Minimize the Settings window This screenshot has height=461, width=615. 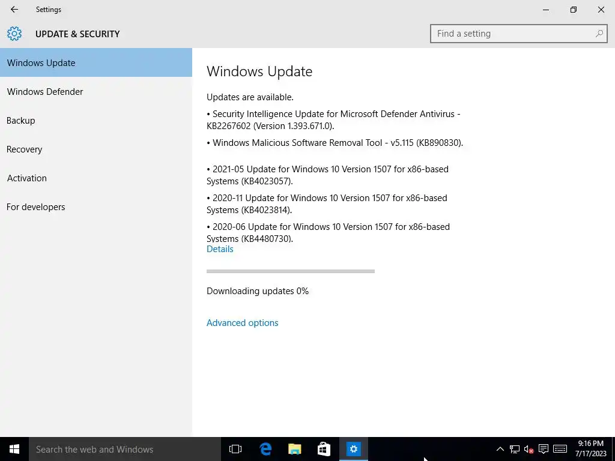(x=545, y=10)
